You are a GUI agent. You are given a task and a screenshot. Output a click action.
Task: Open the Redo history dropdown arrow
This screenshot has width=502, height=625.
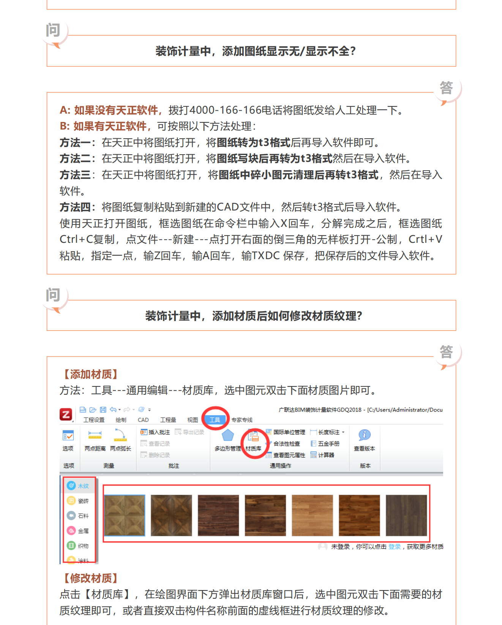(x=134, y=410)
